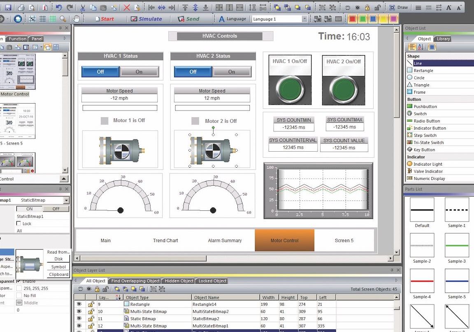Click the layer column sort arrow

tap(118, 297)
